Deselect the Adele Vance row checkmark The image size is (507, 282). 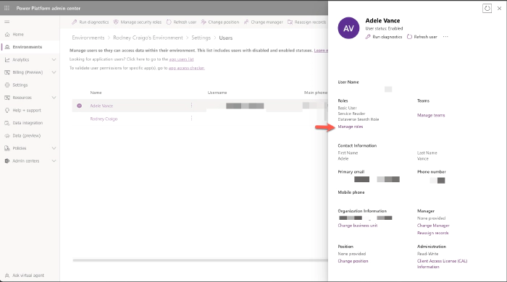[x=79, y=106]
